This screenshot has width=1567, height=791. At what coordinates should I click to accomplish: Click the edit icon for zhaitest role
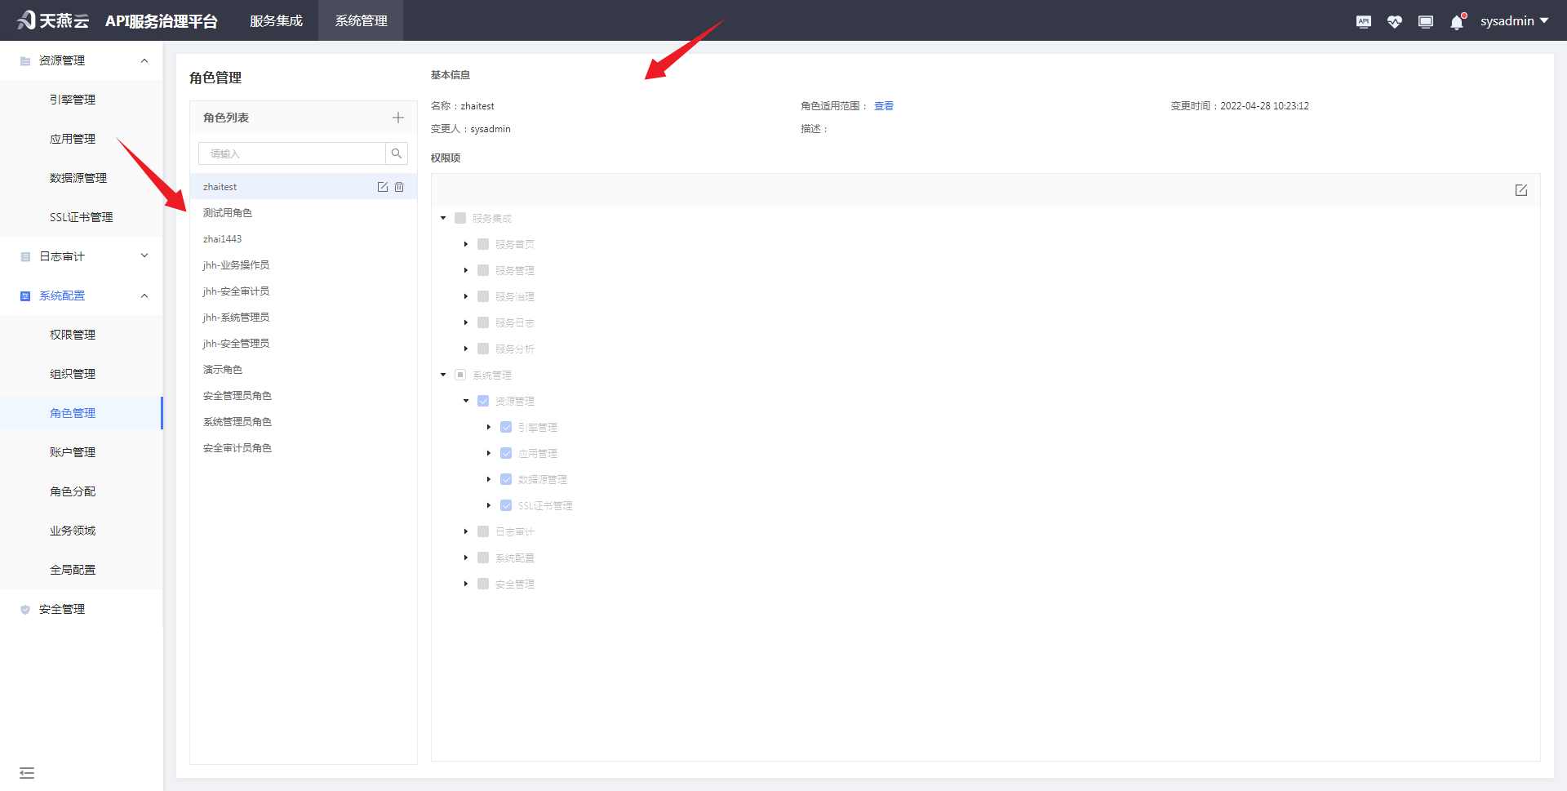pos(382,187)
